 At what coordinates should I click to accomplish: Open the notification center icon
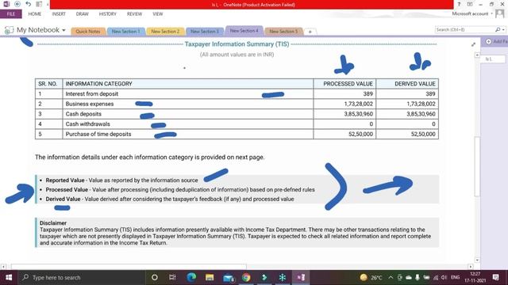(495, 277)
